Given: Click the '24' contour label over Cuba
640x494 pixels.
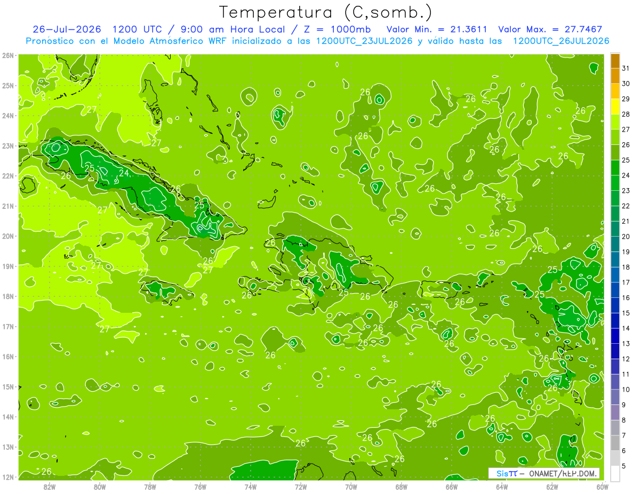Looking at the screenshot, I should point(124,173).
